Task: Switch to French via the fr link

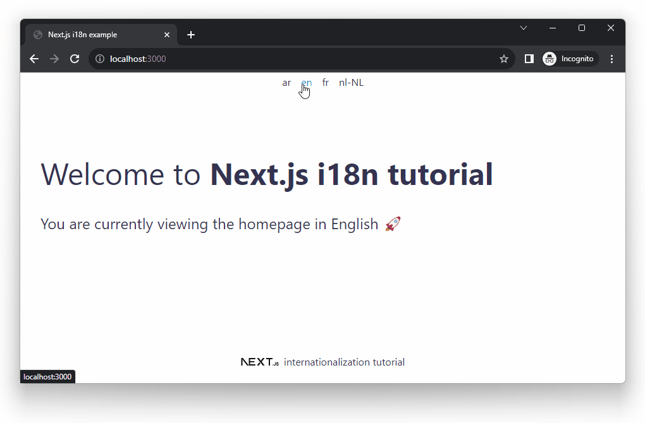Action: [326, 83]
